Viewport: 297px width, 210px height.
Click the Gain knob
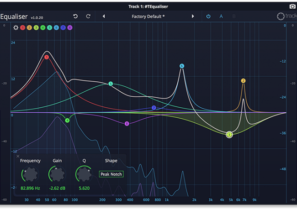pos(57,174)
